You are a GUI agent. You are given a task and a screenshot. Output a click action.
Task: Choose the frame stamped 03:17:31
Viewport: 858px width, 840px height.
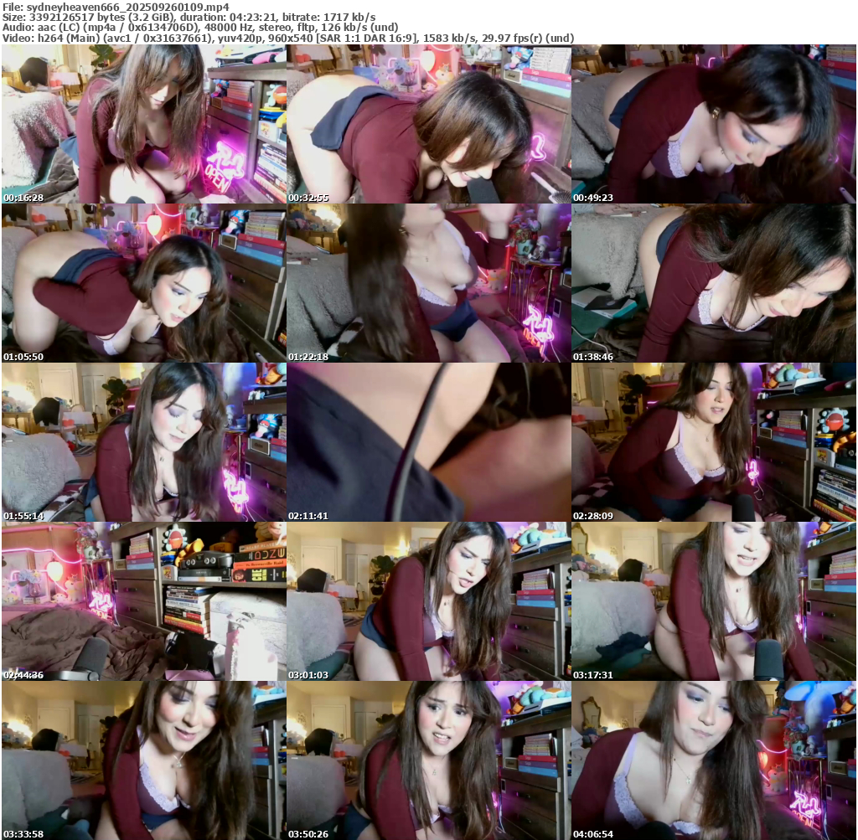click(x=714, y=601)
